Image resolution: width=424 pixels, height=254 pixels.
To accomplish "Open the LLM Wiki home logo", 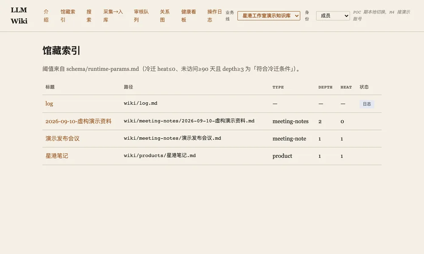I will (19, 15).
